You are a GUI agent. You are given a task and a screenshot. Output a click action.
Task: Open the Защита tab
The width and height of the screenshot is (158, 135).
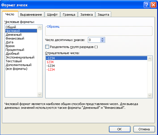[103, 15]
